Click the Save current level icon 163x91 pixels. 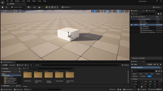tap(3, 7)
